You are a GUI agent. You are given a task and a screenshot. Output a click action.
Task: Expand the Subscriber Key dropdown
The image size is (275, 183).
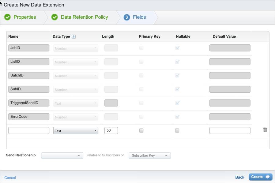point(149,155)
